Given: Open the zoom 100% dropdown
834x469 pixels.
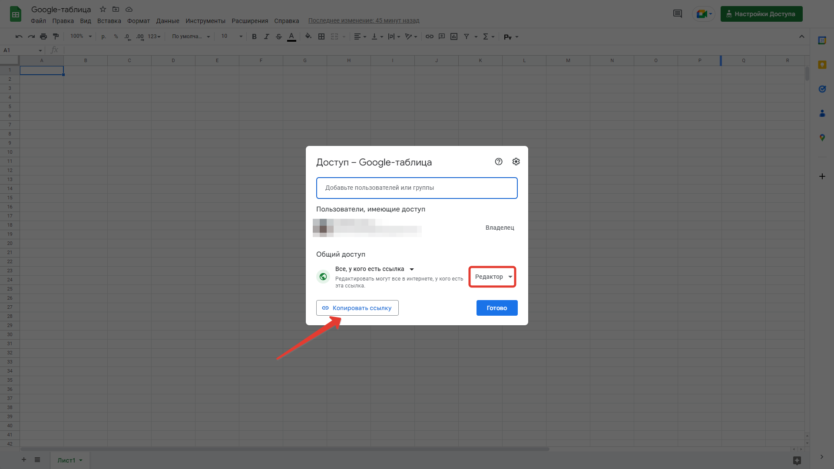Looking at the screenshot, I should tap(81, 36).
